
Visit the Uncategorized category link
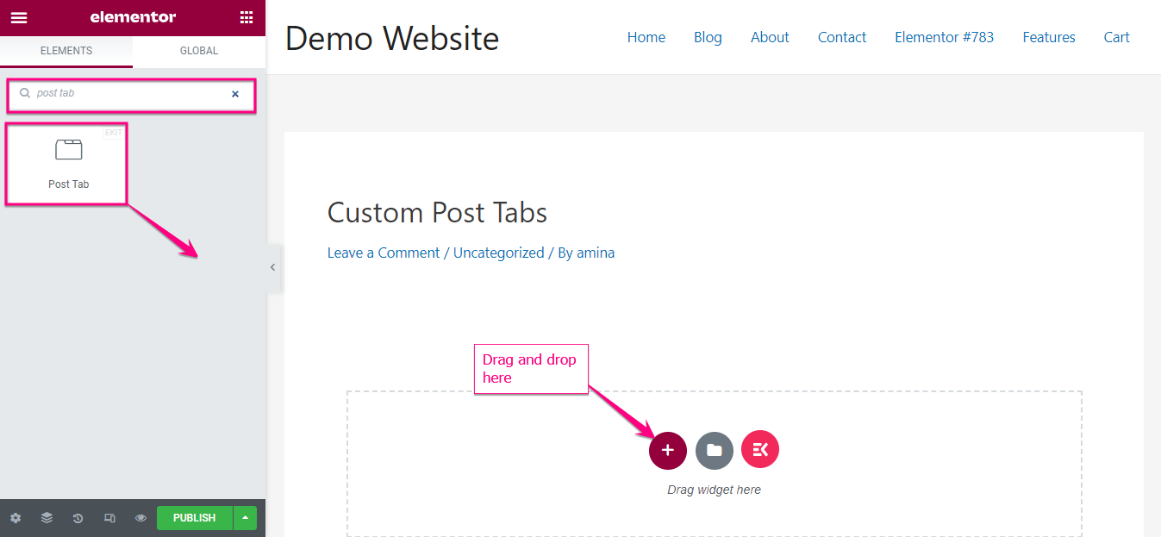(498, 252)
